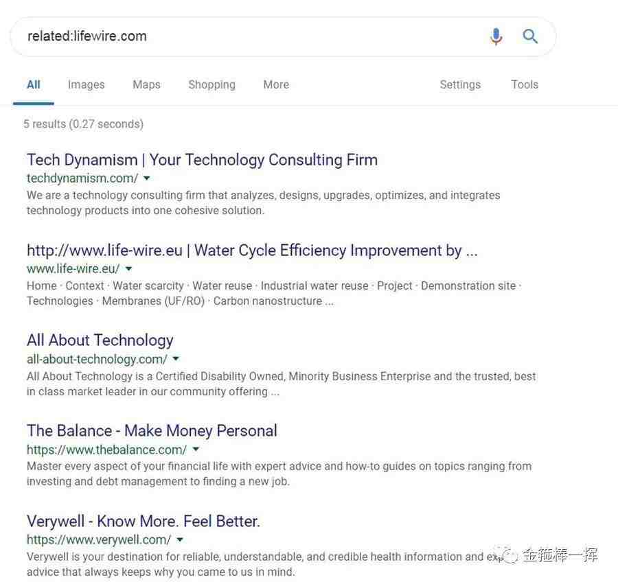Open dropdown arrow beside thebalance.com URL
The height and width of the screenshot is (582, 618).
(x=196, y=449)
